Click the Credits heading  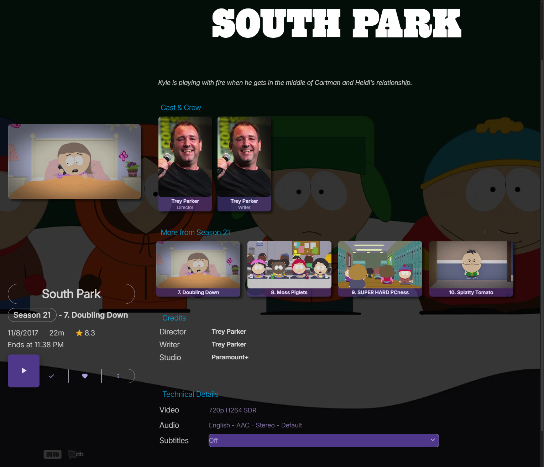pos(174,318)
